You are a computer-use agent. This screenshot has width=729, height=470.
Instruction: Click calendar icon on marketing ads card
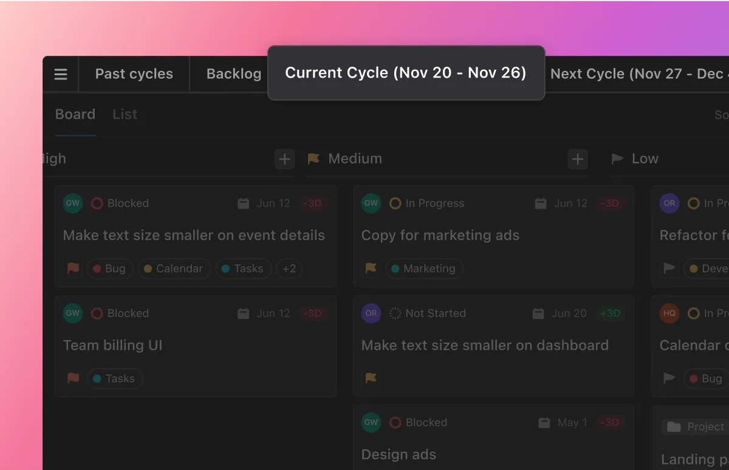541,203
